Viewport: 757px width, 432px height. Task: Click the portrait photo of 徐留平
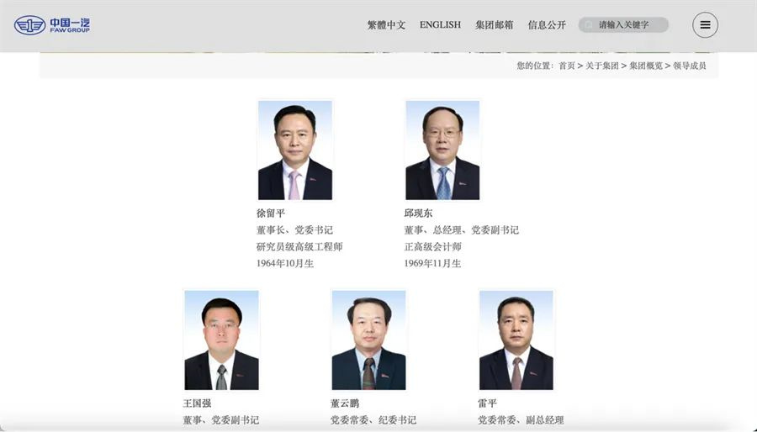click(295, 150)
